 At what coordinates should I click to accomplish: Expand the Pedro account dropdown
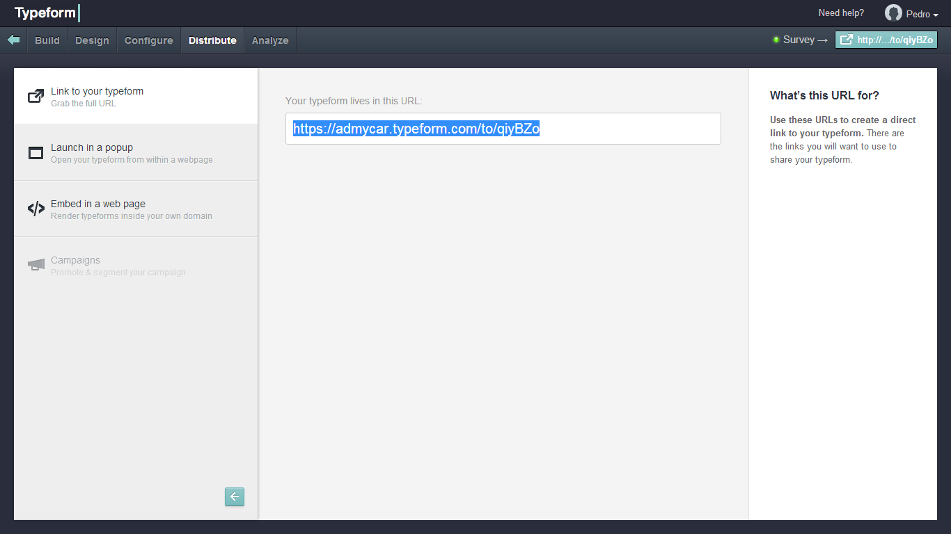922,14
